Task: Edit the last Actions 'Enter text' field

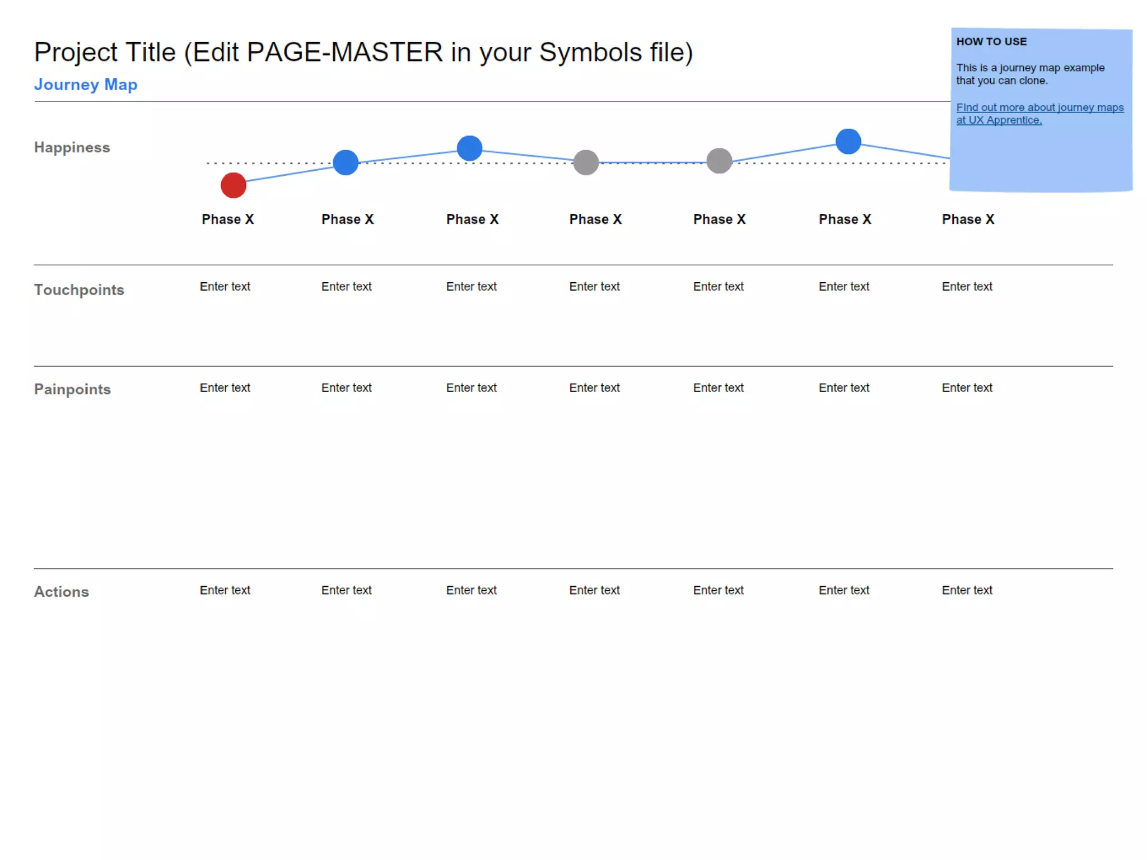Action: (967, 590)
